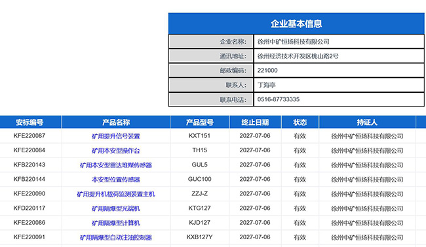Click the 状态 column header

click(300, 122)
